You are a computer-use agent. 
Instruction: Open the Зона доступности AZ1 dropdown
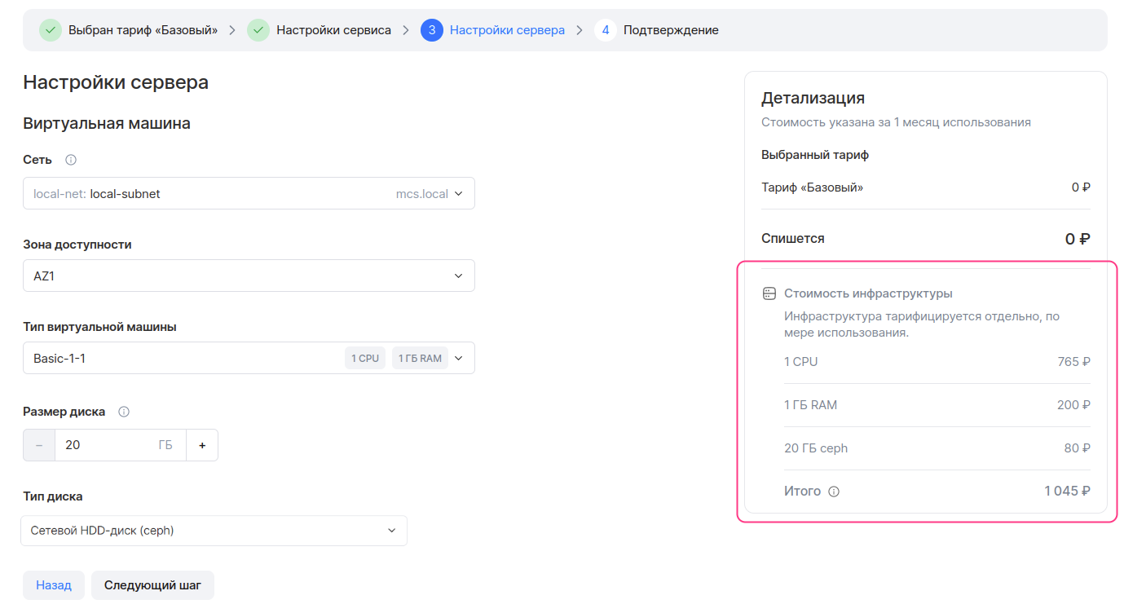pyautogui.click(x=249, y=276)
